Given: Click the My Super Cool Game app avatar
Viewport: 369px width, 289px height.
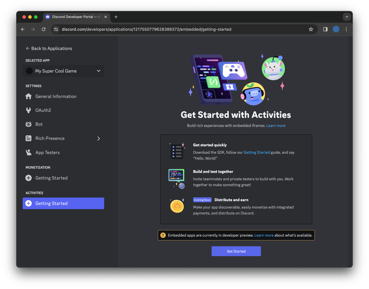Looking at the screenshot, I should click(29, 71).
